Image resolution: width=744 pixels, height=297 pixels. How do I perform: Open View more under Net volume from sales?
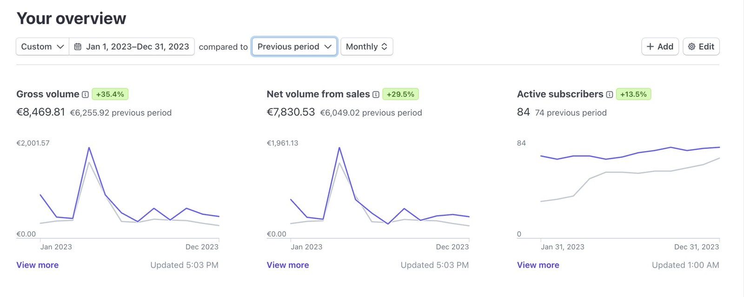coord(287,265)
